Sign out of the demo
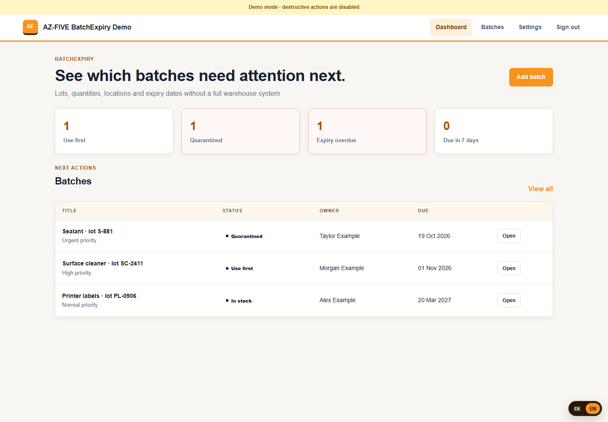 [568, 27]
